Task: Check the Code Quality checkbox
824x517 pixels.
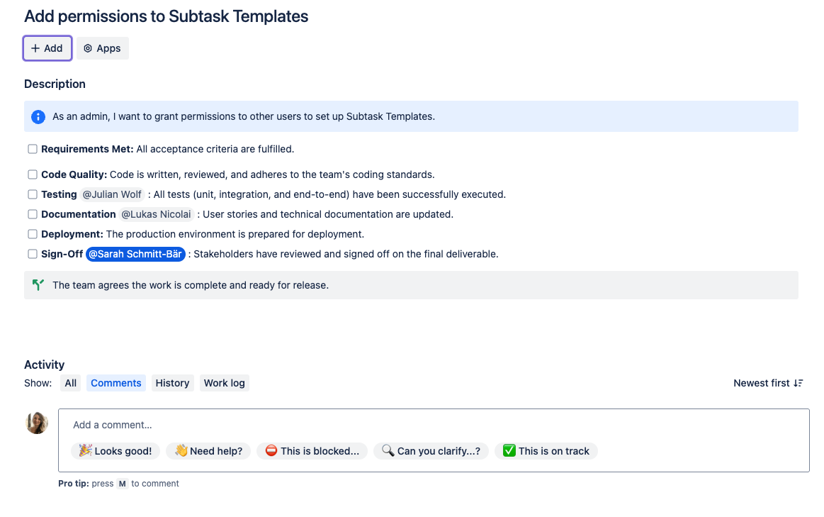Action: click(x=32, y=174)
